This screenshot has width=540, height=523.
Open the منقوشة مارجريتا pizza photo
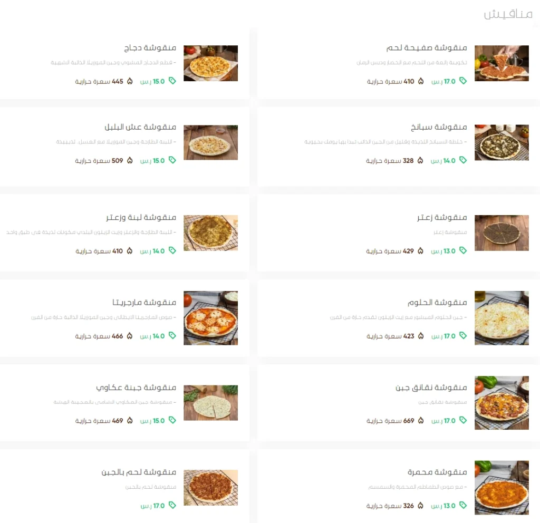pyautogui.click(x=210, y=318)
